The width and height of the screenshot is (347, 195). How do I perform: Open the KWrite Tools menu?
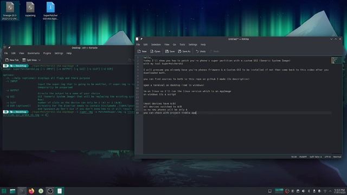tap(182, 44)
